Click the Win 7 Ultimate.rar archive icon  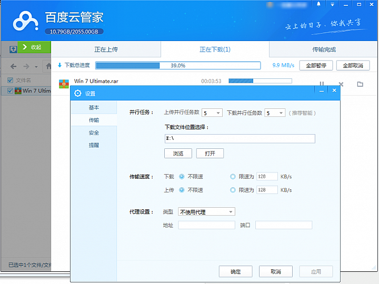click(64, 84)
